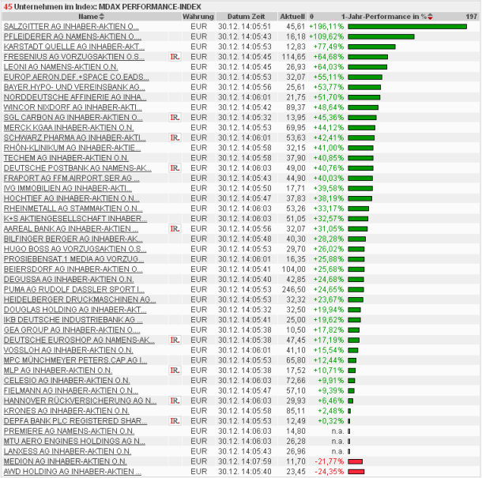The image size is (482, 478).
Task: Open IR icon for Deutsche Postbank row
Action: (x=175, y=168)
